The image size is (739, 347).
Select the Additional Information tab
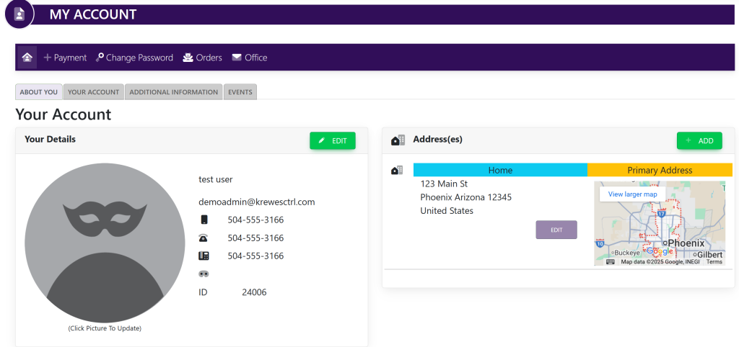[x=173, y=92]
